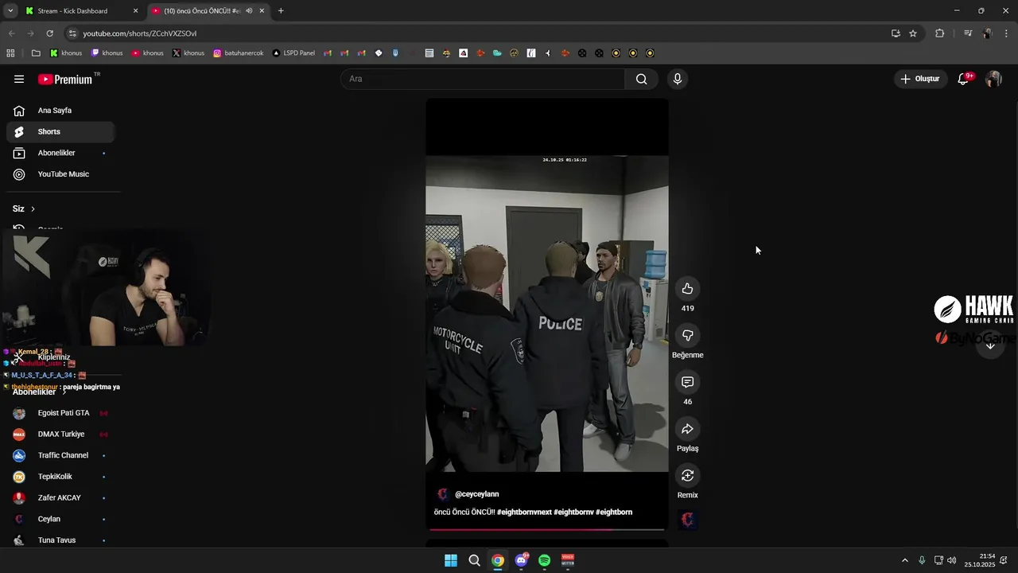Viewport: 1018px width, 573px height.
Task: Show hidden system tray icons
Action: (x=904, y=560)
